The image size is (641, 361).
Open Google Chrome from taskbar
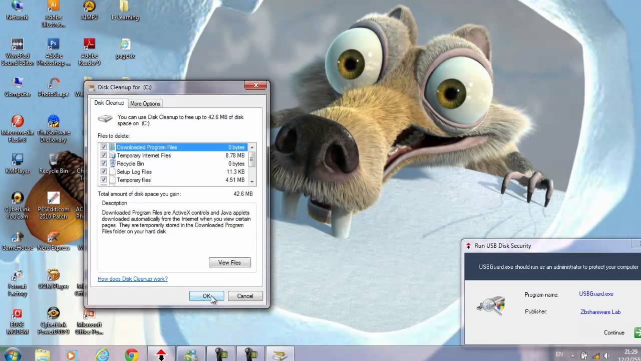(132, 354)
